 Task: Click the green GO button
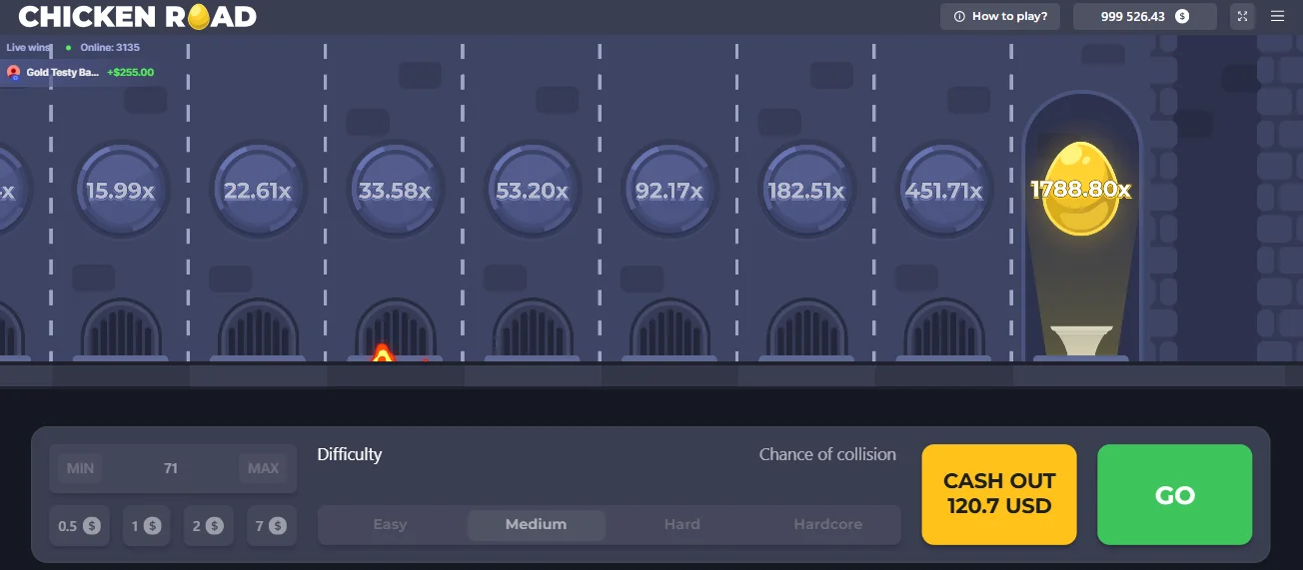pyautogui.click(x=1175, y=494)
